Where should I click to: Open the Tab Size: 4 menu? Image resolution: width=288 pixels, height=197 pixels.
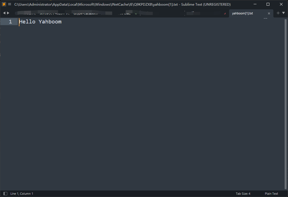(x=243, y=194)
